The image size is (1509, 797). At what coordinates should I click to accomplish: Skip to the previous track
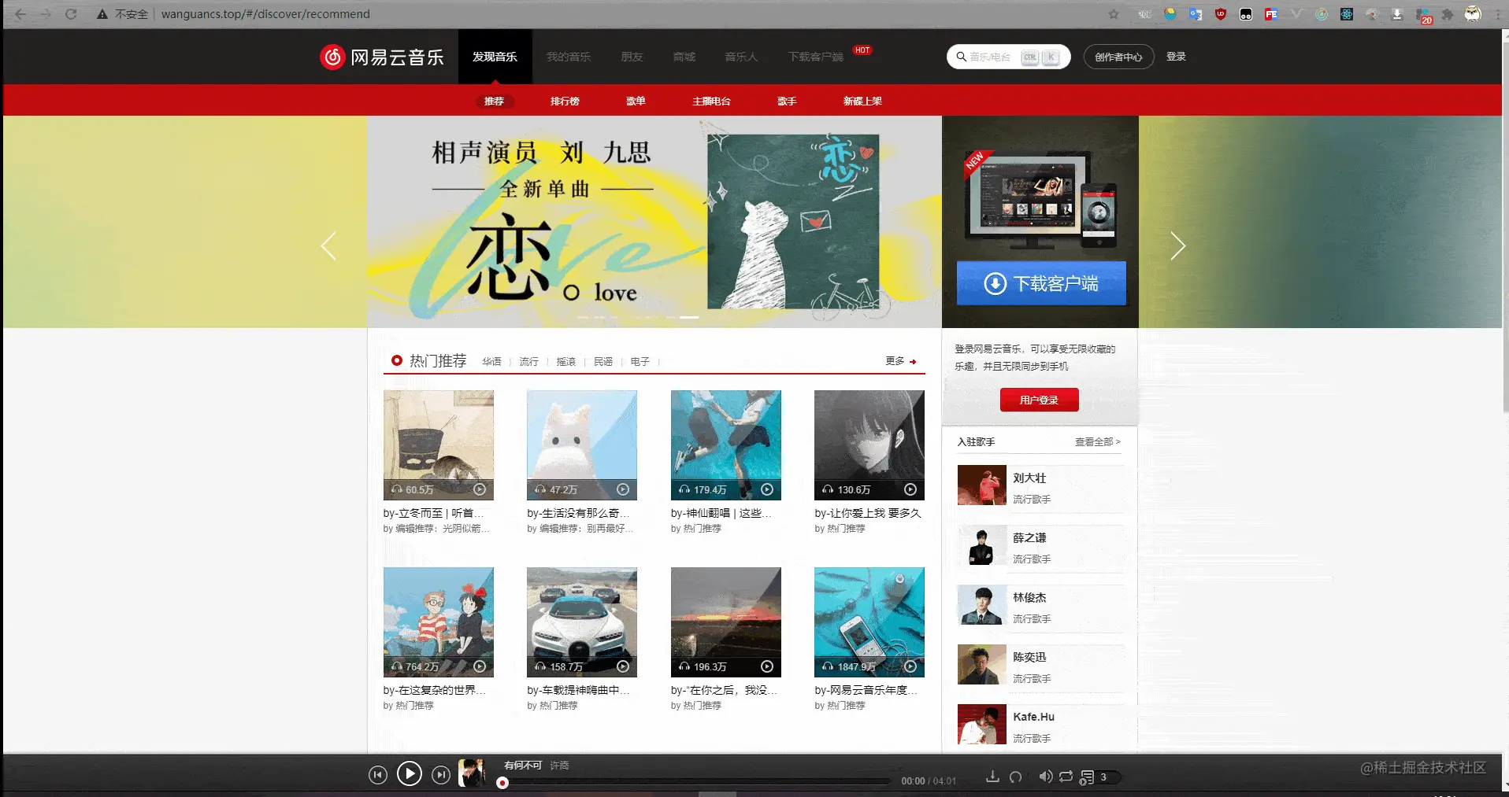pyautogui.click(x=378, y=775)
